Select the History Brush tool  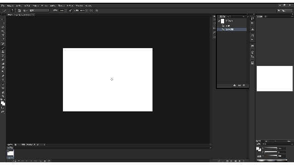(x=3, y=55)
